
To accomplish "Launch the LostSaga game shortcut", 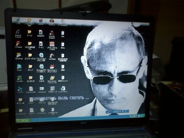I will click(x=52, y=57).
